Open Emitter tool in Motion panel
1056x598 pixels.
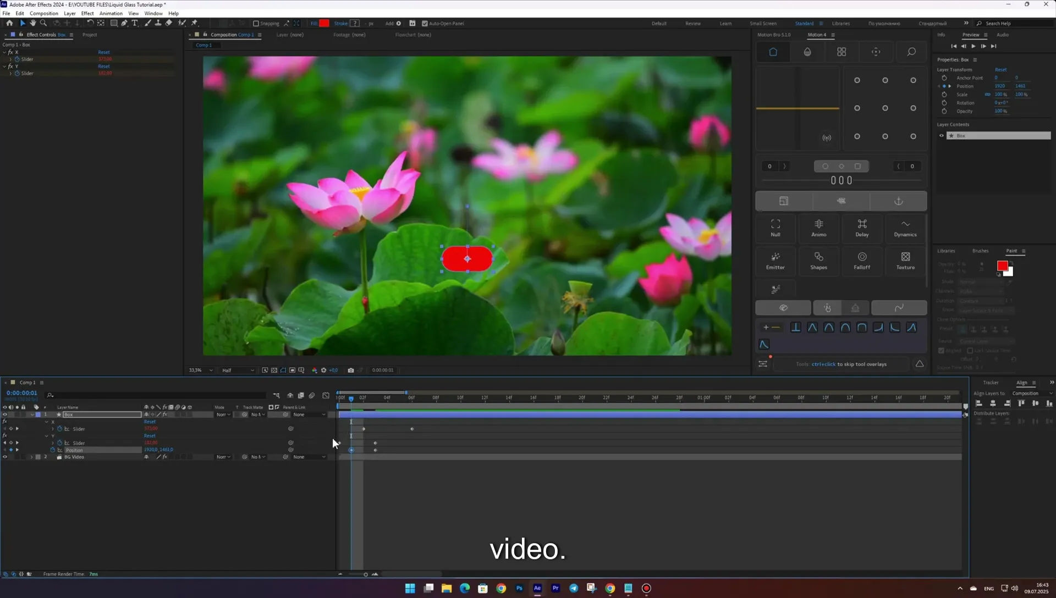click(776, 261)
